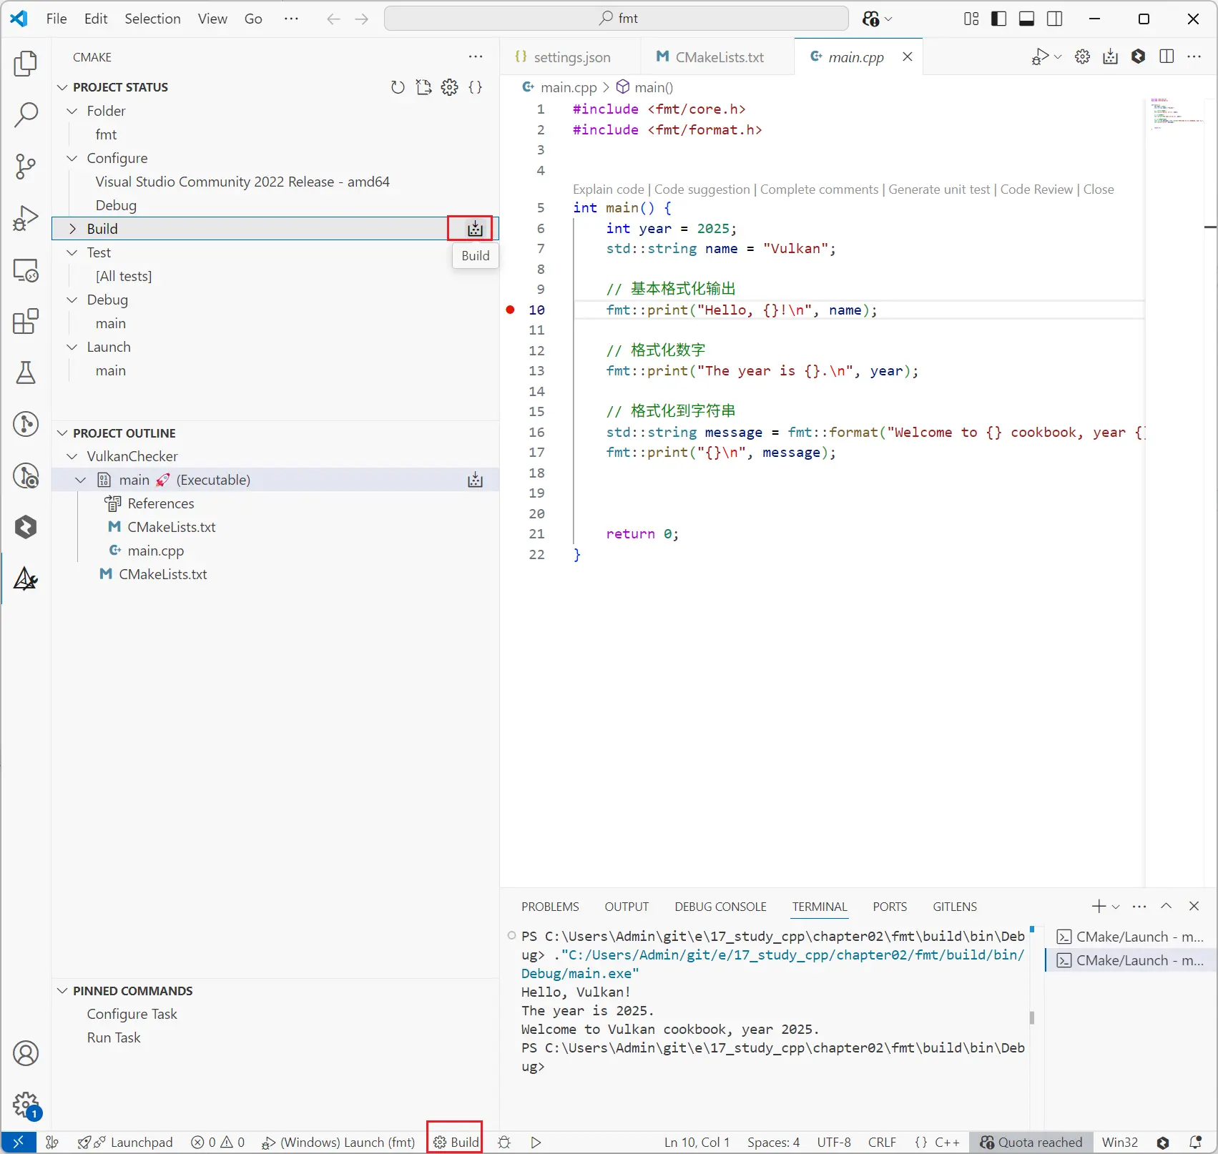Click Build in the status bar
The width and height of the screenshot is (1218, 1154).
click(456, 1142)
